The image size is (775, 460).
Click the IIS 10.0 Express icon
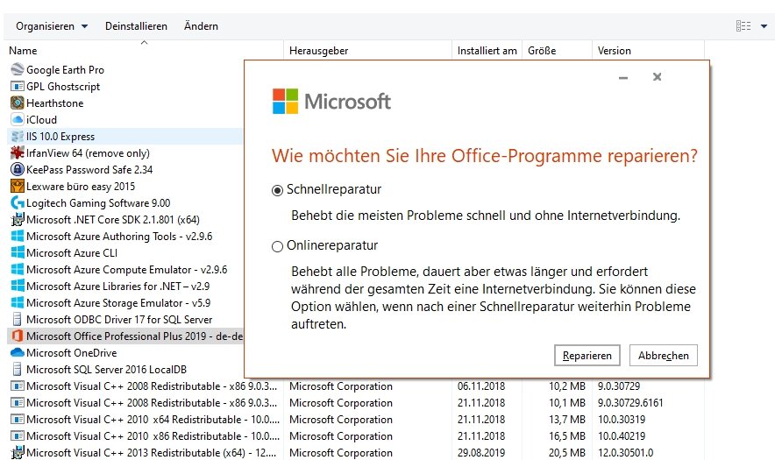pos(18,137)
